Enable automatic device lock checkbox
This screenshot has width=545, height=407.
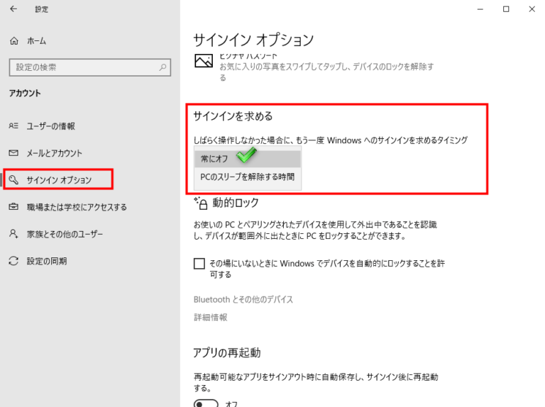[x=199, y=264]
